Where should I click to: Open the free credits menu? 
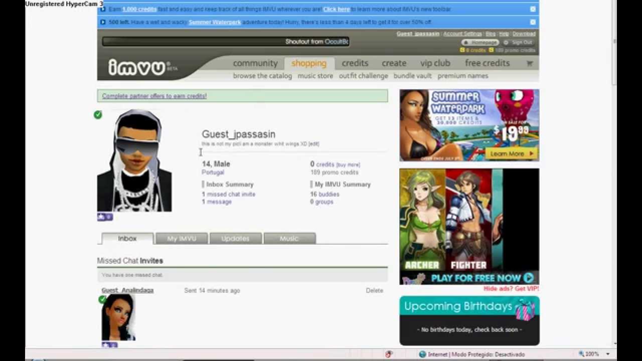488,63
